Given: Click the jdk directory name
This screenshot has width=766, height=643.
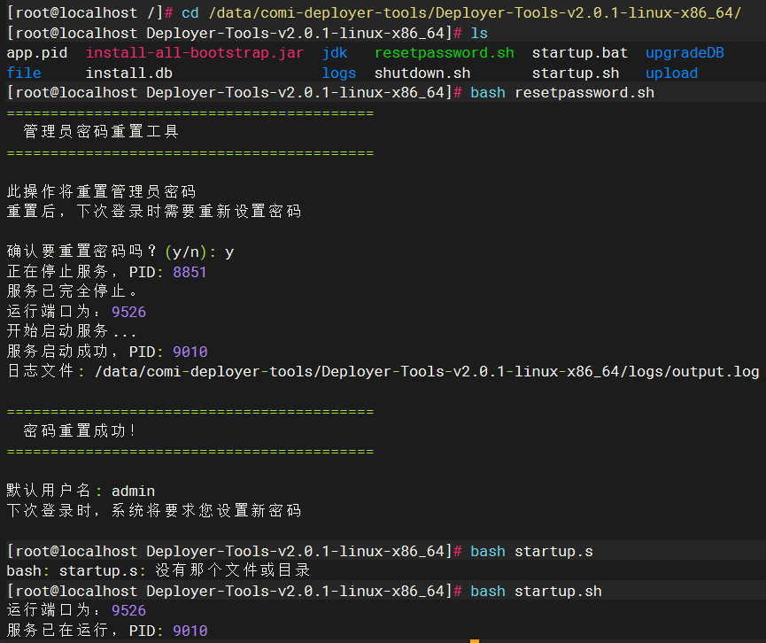Looking at the screenshot, I should point(335,53).
